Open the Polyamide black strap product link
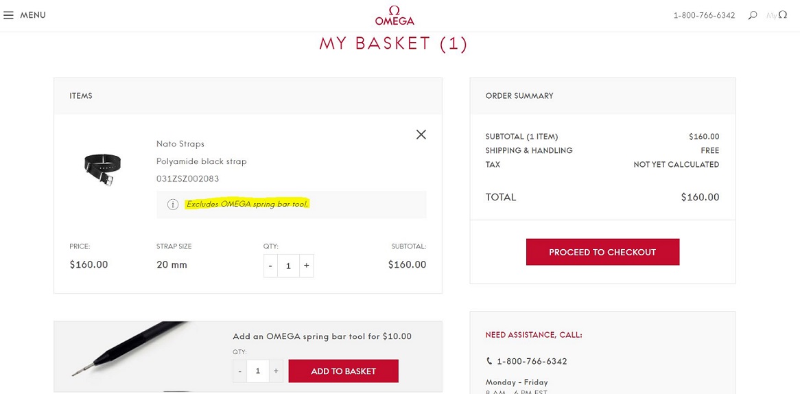The height and width of the screenshot is (394, 800). coord(201,161)
